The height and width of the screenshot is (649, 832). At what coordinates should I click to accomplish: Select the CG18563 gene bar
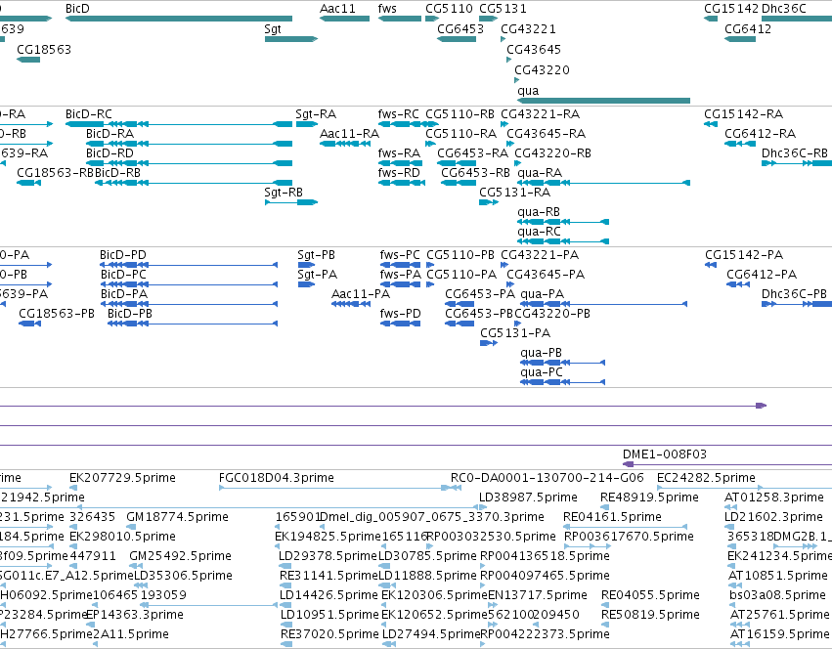point(28,60)
